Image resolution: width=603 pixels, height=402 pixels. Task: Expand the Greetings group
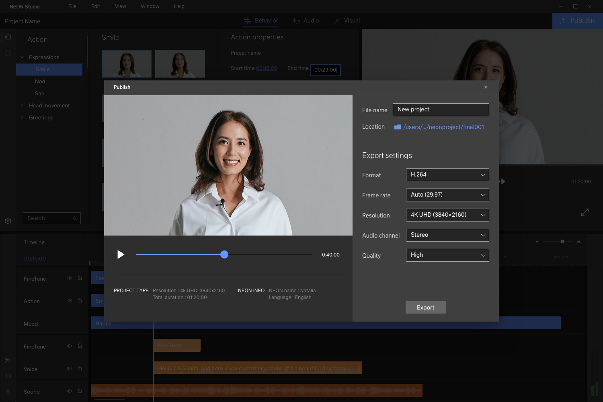[x=22, y=118]
